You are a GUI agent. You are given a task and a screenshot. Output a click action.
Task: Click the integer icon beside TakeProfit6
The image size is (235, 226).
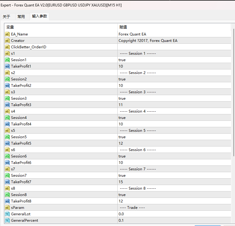(7, 163)
